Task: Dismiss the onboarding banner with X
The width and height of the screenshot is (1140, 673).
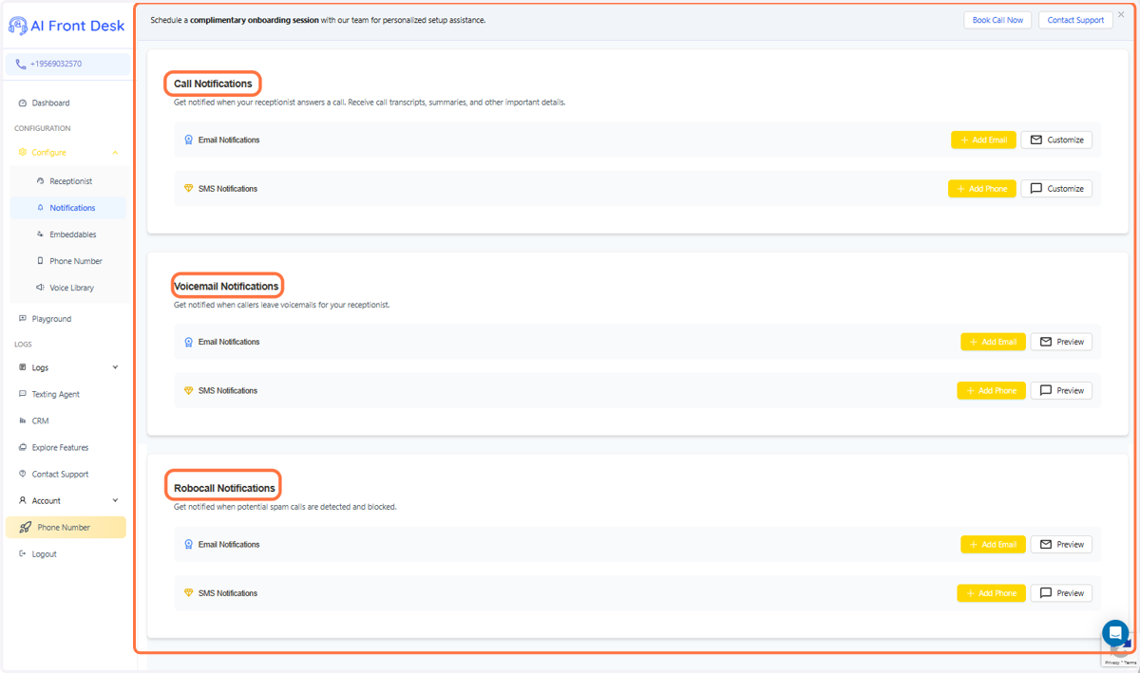Action: 1121,14
